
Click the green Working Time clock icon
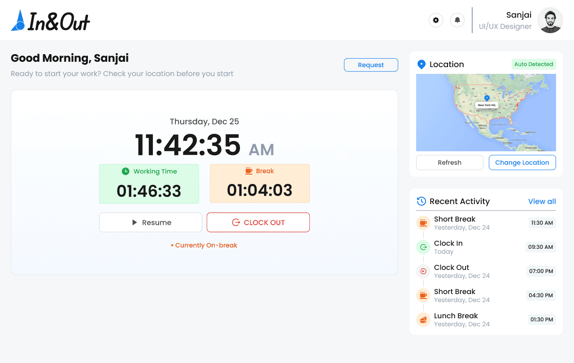126,171
